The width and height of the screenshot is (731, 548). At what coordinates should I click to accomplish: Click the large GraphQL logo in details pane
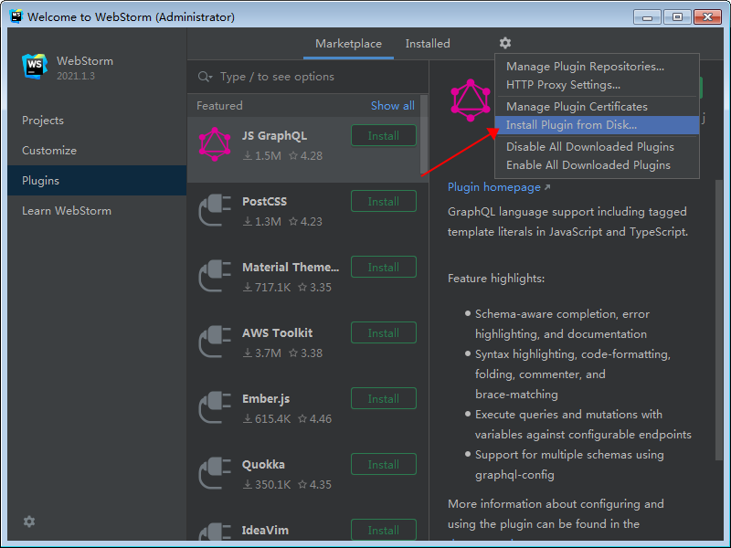coord(471,100)
